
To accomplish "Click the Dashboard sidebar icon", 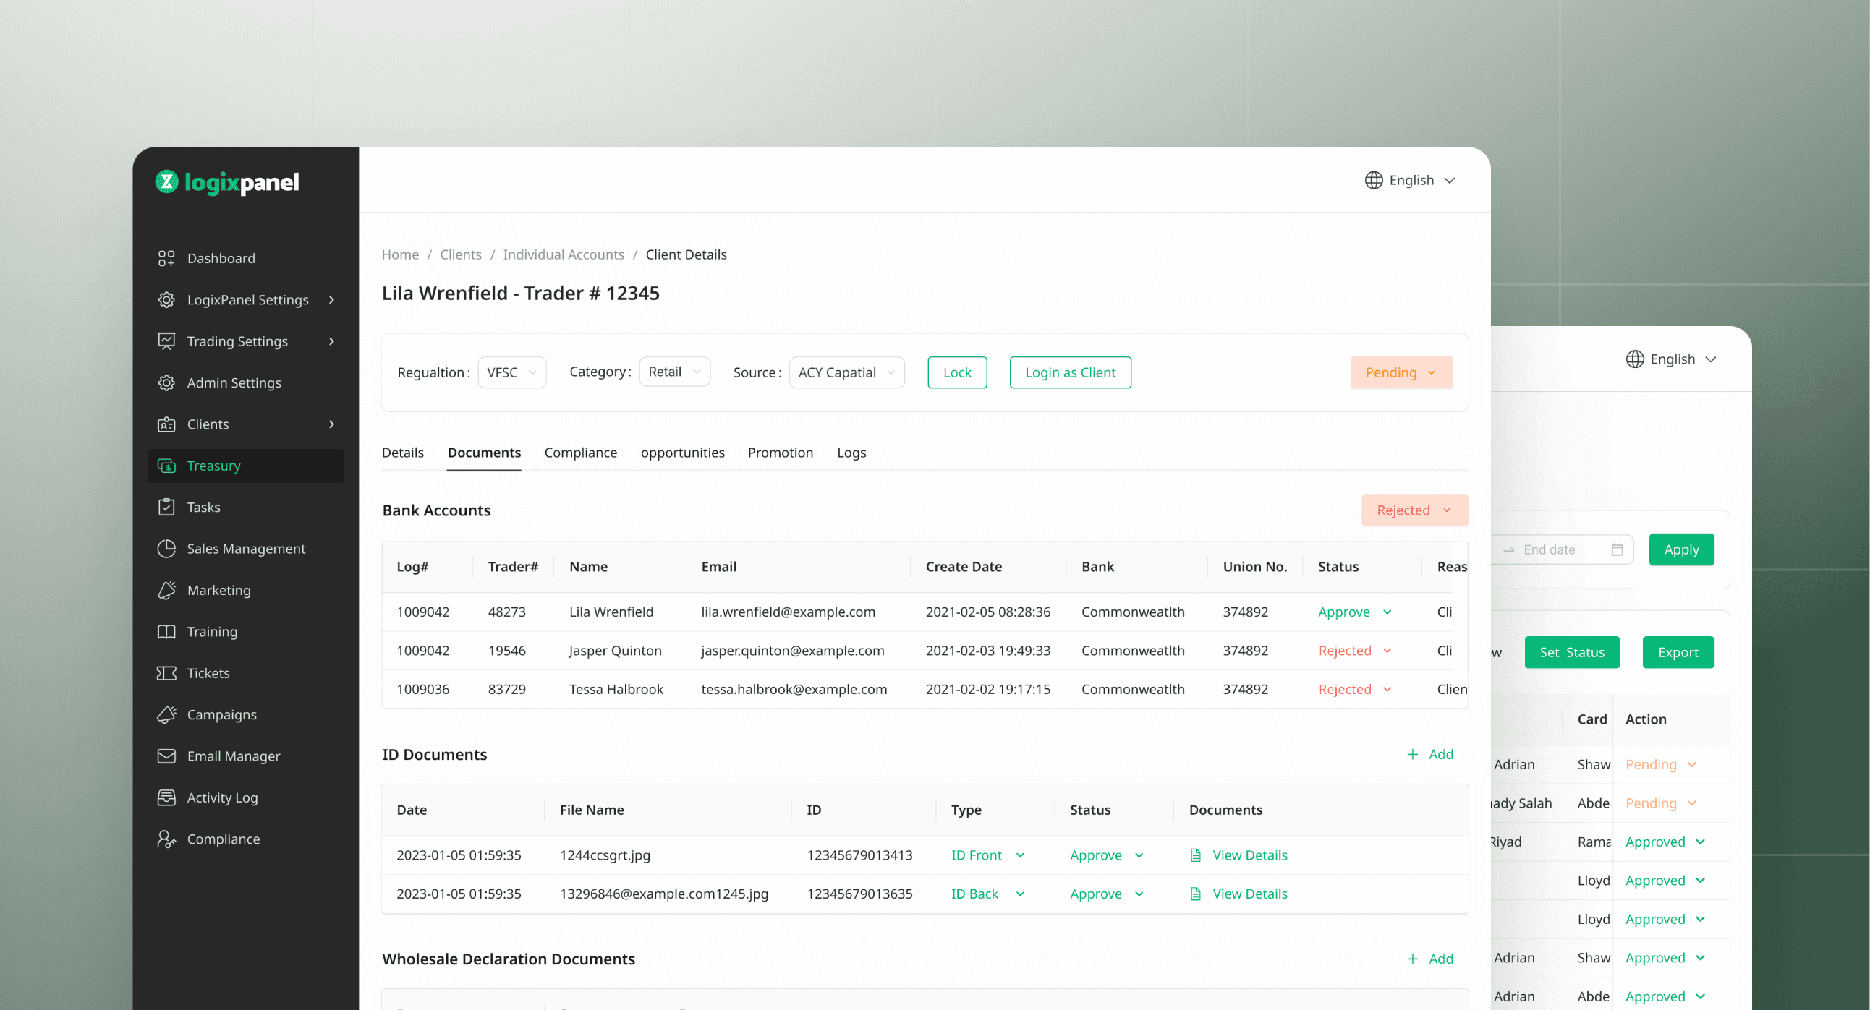I will pos(166,258).
